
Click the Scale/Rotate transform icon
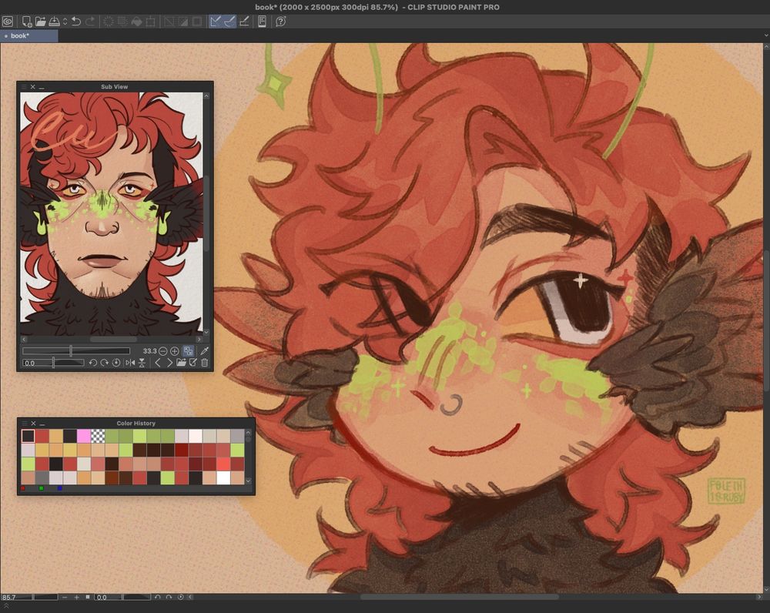(x=151, y=22)
